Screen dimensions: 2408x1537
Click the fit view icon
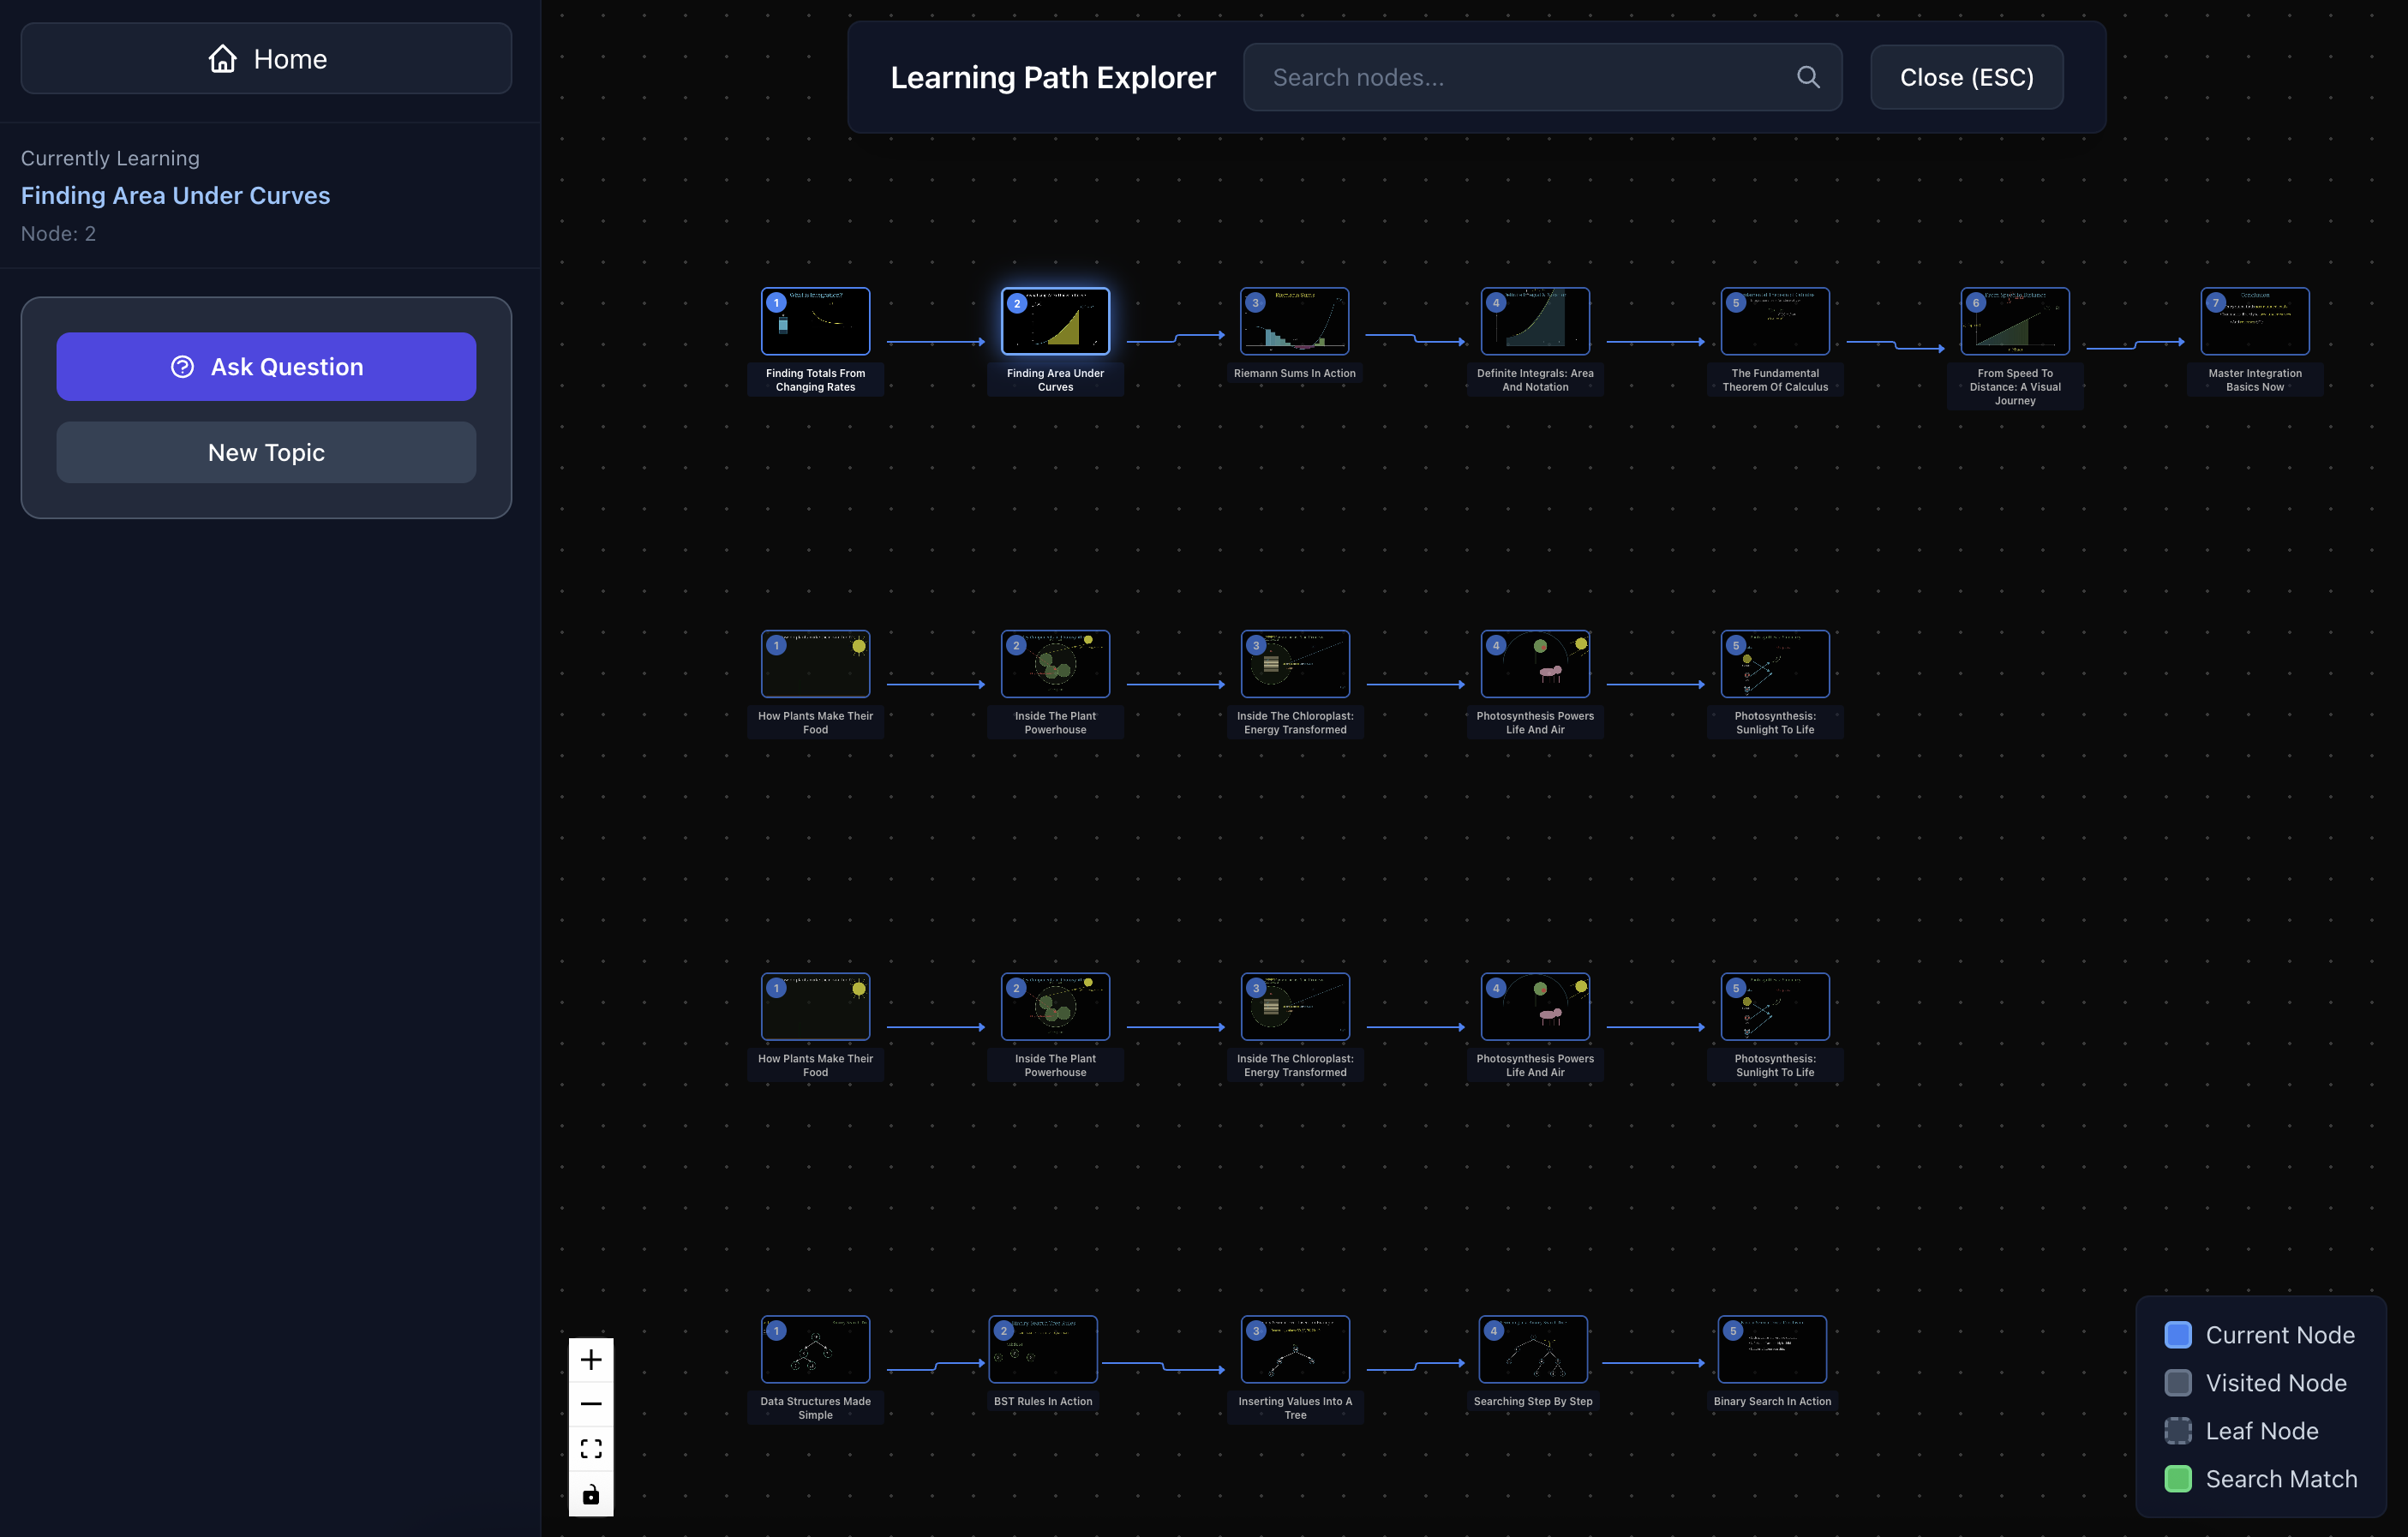pyautogui.click(x=591, y=1449)
